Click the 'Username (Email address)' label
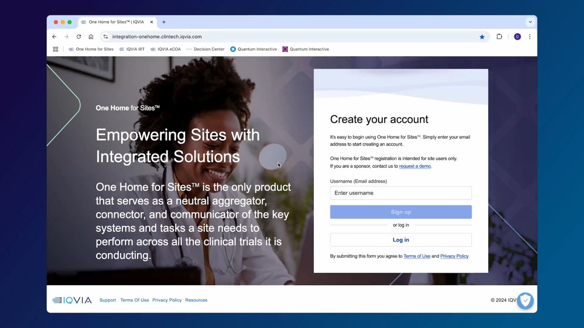The width and height of the screenshot is (584, 328). (x=358, y=181)
